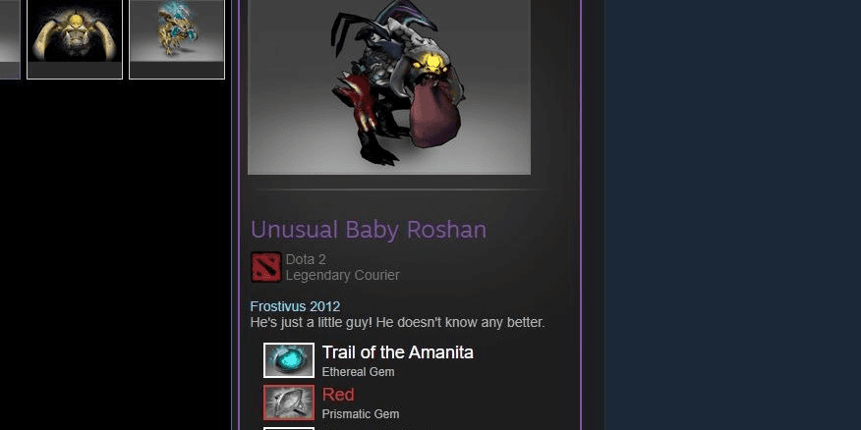Select the golden Baby Roshan inventory thumbnail
The image size is (861, 430).
coord(75,39)
